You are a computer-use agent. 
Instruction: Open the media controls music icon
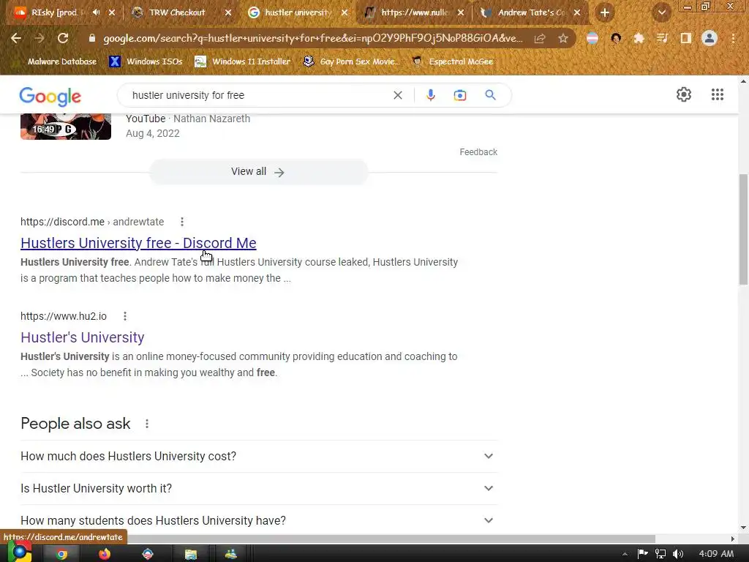(662, 38)
